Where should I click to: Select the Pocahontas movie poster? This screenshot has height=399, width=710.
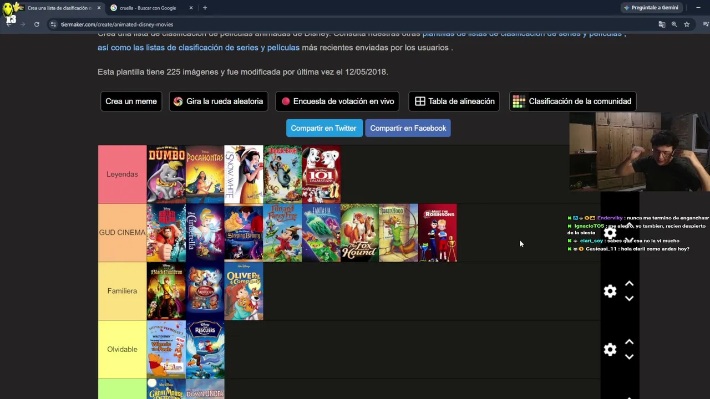tap(205, 175)
